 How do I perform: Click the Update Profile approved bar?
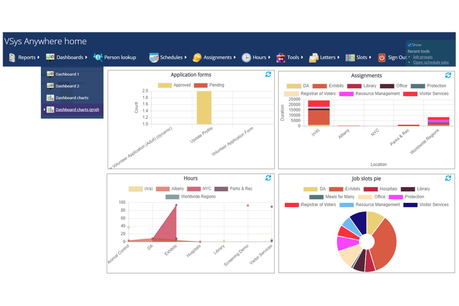(204, 108)
